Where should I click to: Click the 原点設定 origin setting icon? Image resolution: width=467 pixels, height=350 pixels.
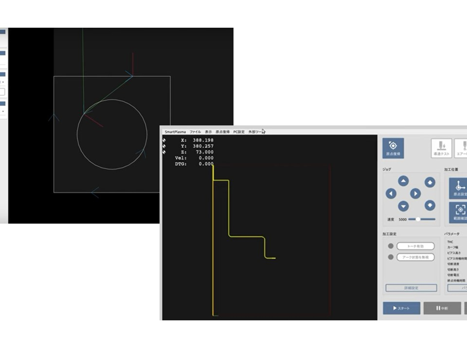click(x=459, y=188)
